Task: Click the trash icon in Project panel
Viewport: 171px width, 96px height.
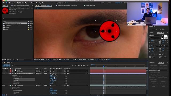Action: click(x=17, y=60)
